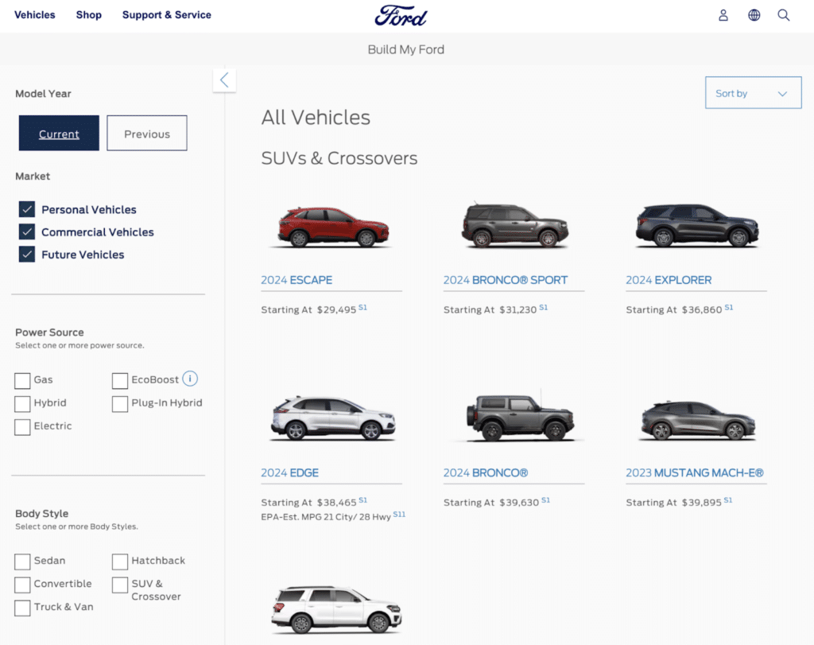
Task: Open the Sort by dropdown
Action: [x=753, y=92]
